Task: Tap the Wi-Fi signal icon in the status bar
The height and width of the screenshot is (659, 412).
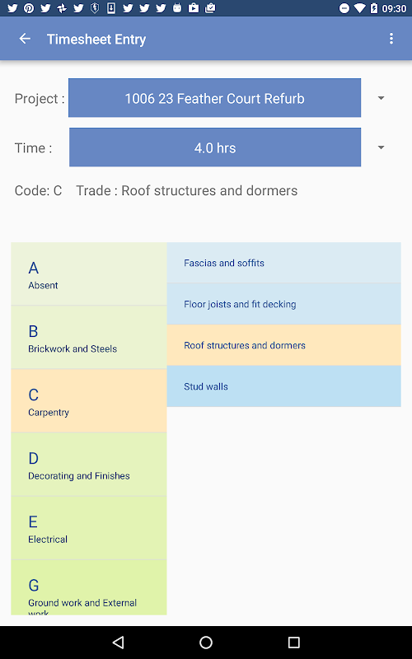Action: [359, 8]
